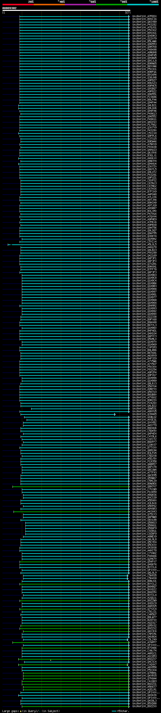The height and width of the screenshot is (713, 161).
Task: Open hit UniRef100_A7PQS0
Action: (144, 16)
